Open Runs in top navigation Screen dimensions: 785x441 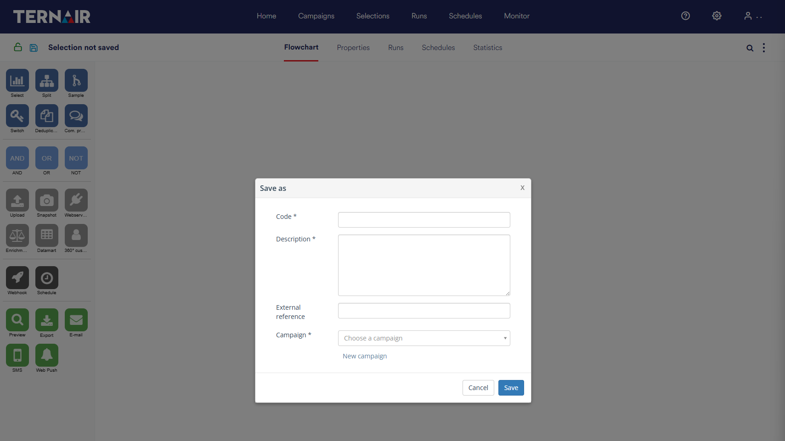click(419, 16)
